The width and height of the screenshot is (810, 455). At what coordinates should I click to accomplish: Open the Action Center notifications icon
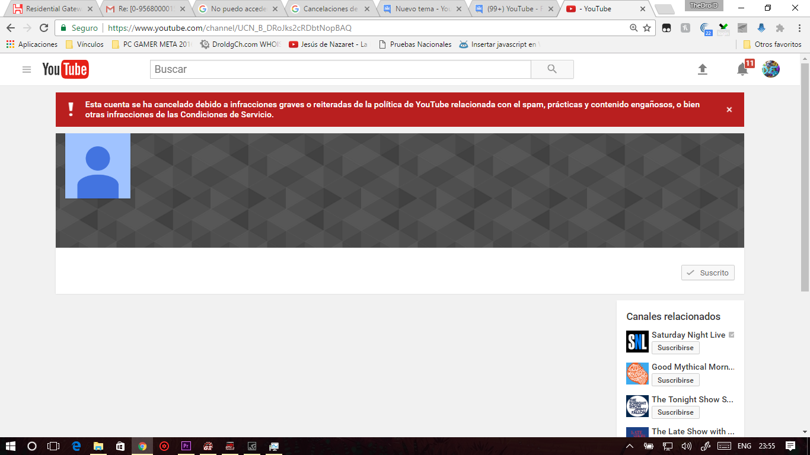click(790, 446)
